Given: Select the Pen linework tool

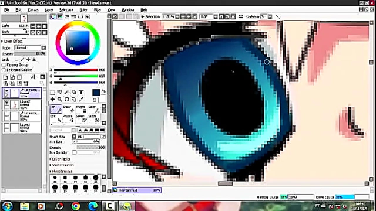Looking at the screenshot, I should point(56,109).
